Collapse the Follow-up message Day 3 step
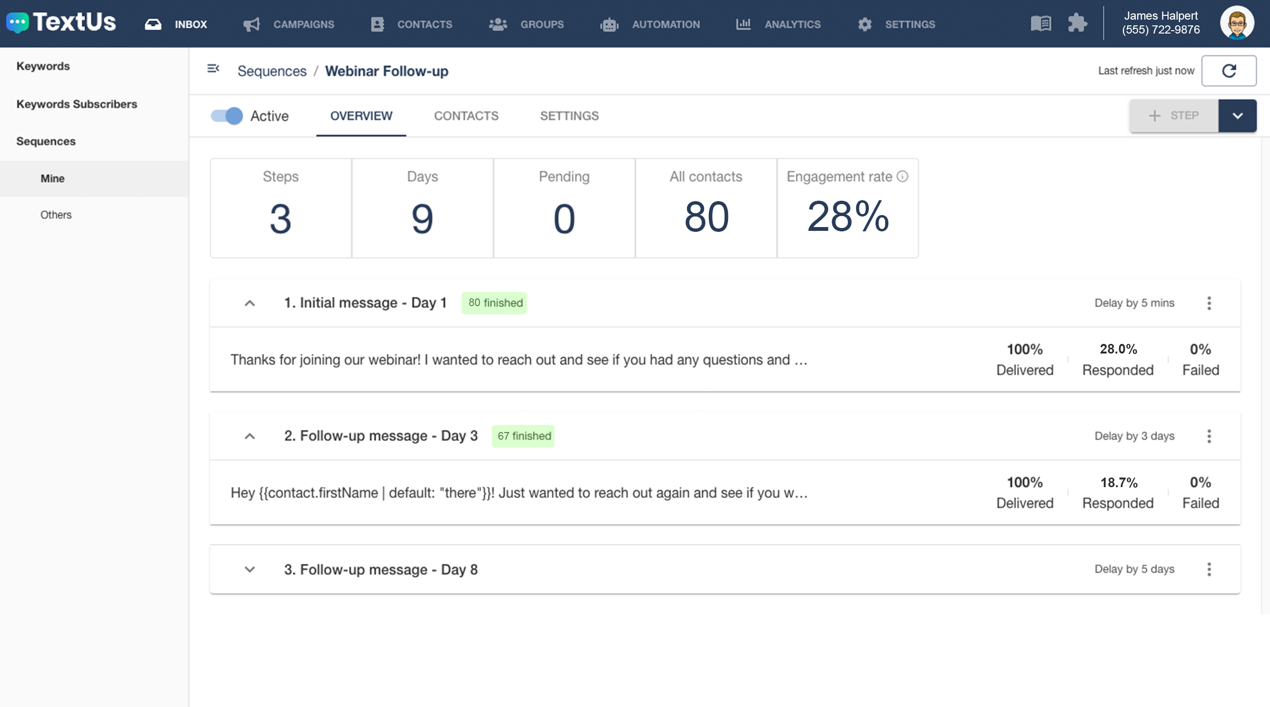Image resolution: width=1270 pixels, height=707 pixels. pos(250,436)
